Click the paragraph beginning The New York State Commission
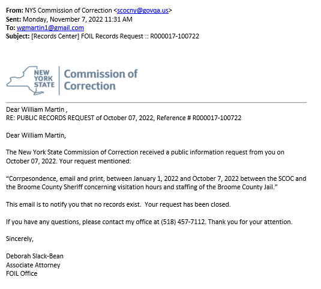The width and height of the screenshot is (321, 289). [x=145, y=157]
